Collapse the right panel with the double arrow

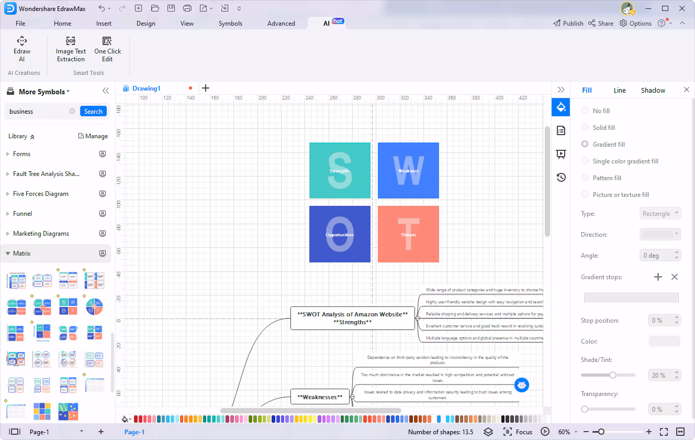click(x=561, y=90)
